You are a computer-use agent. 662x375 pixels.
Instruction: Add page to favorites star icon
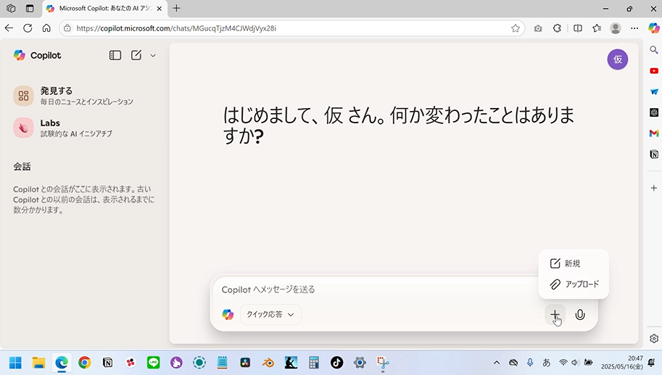coord(516,28)
